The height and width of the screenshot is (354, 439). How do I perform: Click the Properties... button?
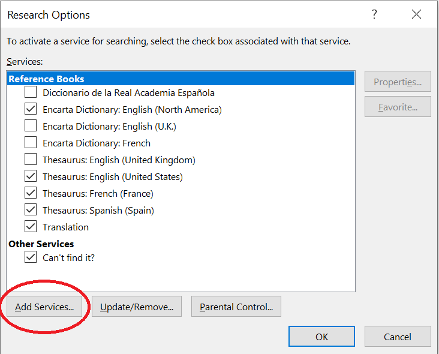coord(398,82)
